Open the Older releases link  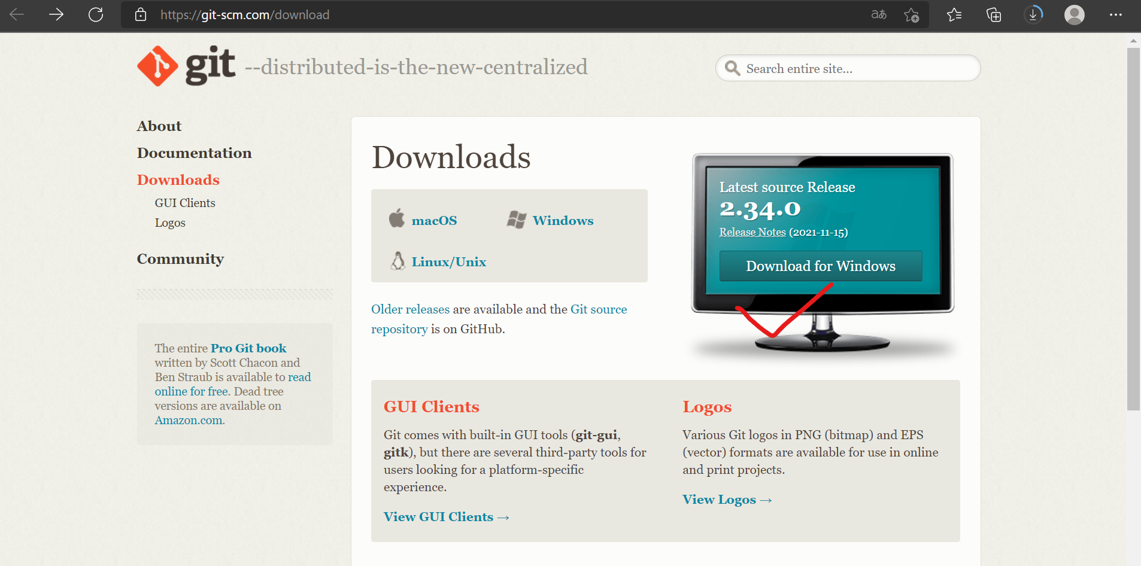point(410,309)
